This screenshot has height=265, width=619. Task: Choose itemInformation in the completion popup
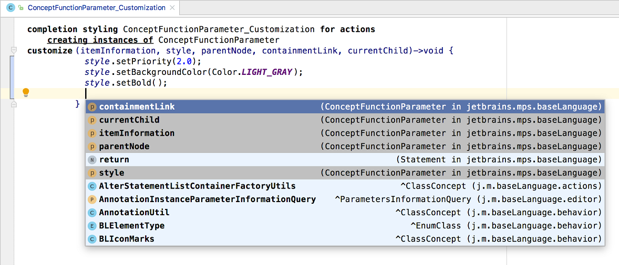pos(137,133)
